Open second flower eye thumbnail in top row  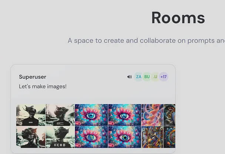pos(124,115)
